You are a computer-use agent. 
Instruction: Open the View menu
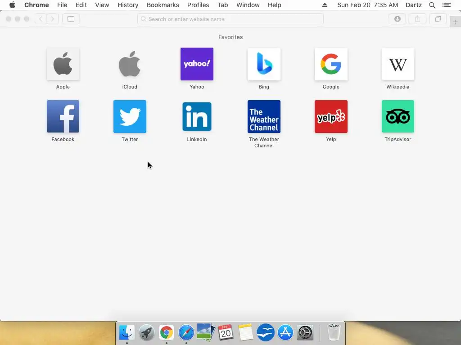pos(102,5)
